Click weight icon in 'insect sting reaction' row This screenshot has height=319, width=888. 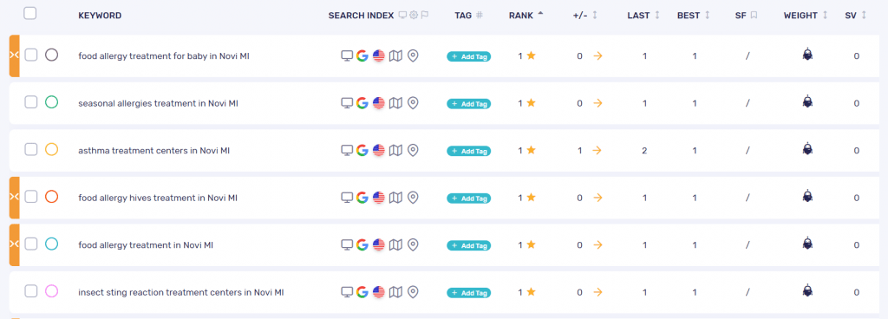[807, 290]
